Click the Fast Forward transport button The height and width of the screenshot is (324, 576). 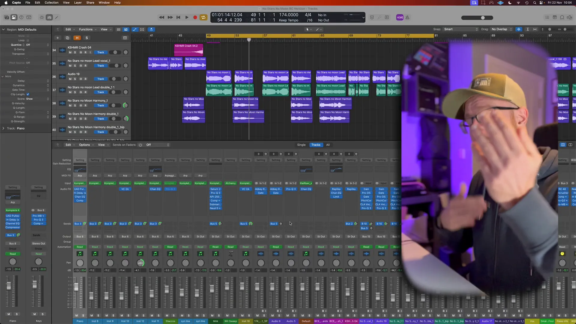170,17
